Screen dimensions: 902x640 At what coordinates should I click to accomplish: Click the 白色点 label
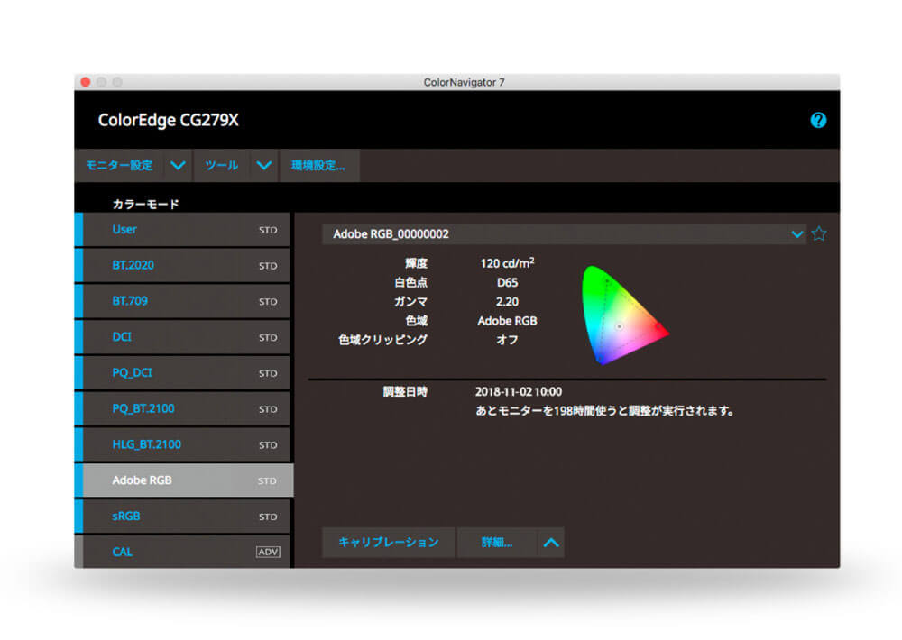(410, 282)
